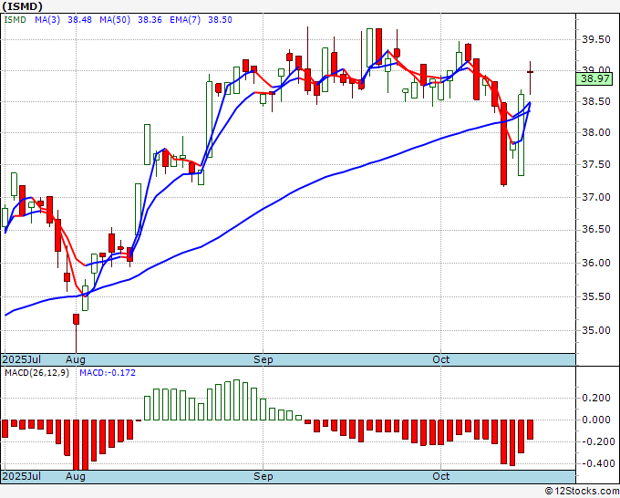Image resolution: width=620 pixels, height=498 pixels.
Task: Click the MACD:-0.172 value
Action: (x=108, y=373)
